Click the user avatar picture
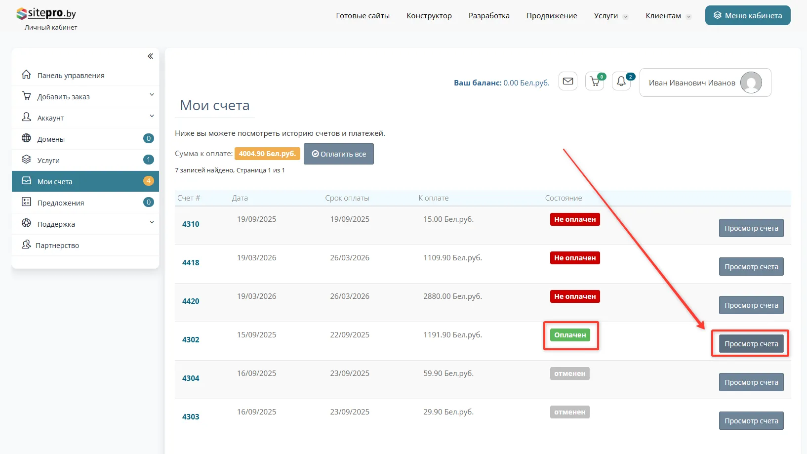The width and height of the screenshot is (807, 454). point(751,83)
